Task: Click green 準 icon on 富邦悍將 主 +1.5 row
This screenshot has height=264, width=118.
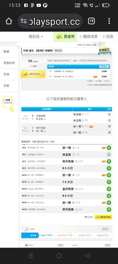Action: [x=109, y=189]
